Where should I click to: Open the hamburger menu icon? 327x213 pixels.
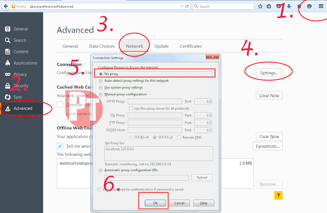[321, 6]
